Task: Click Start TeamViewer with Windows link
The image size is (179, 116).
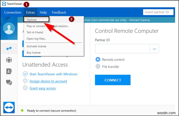Action: pyautogui.click(x=53, y=74)
